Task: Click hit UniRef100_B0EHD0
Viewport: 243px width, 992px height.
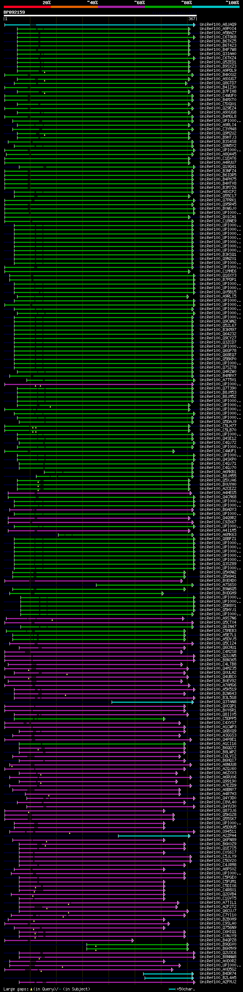Action: (218, 581)
